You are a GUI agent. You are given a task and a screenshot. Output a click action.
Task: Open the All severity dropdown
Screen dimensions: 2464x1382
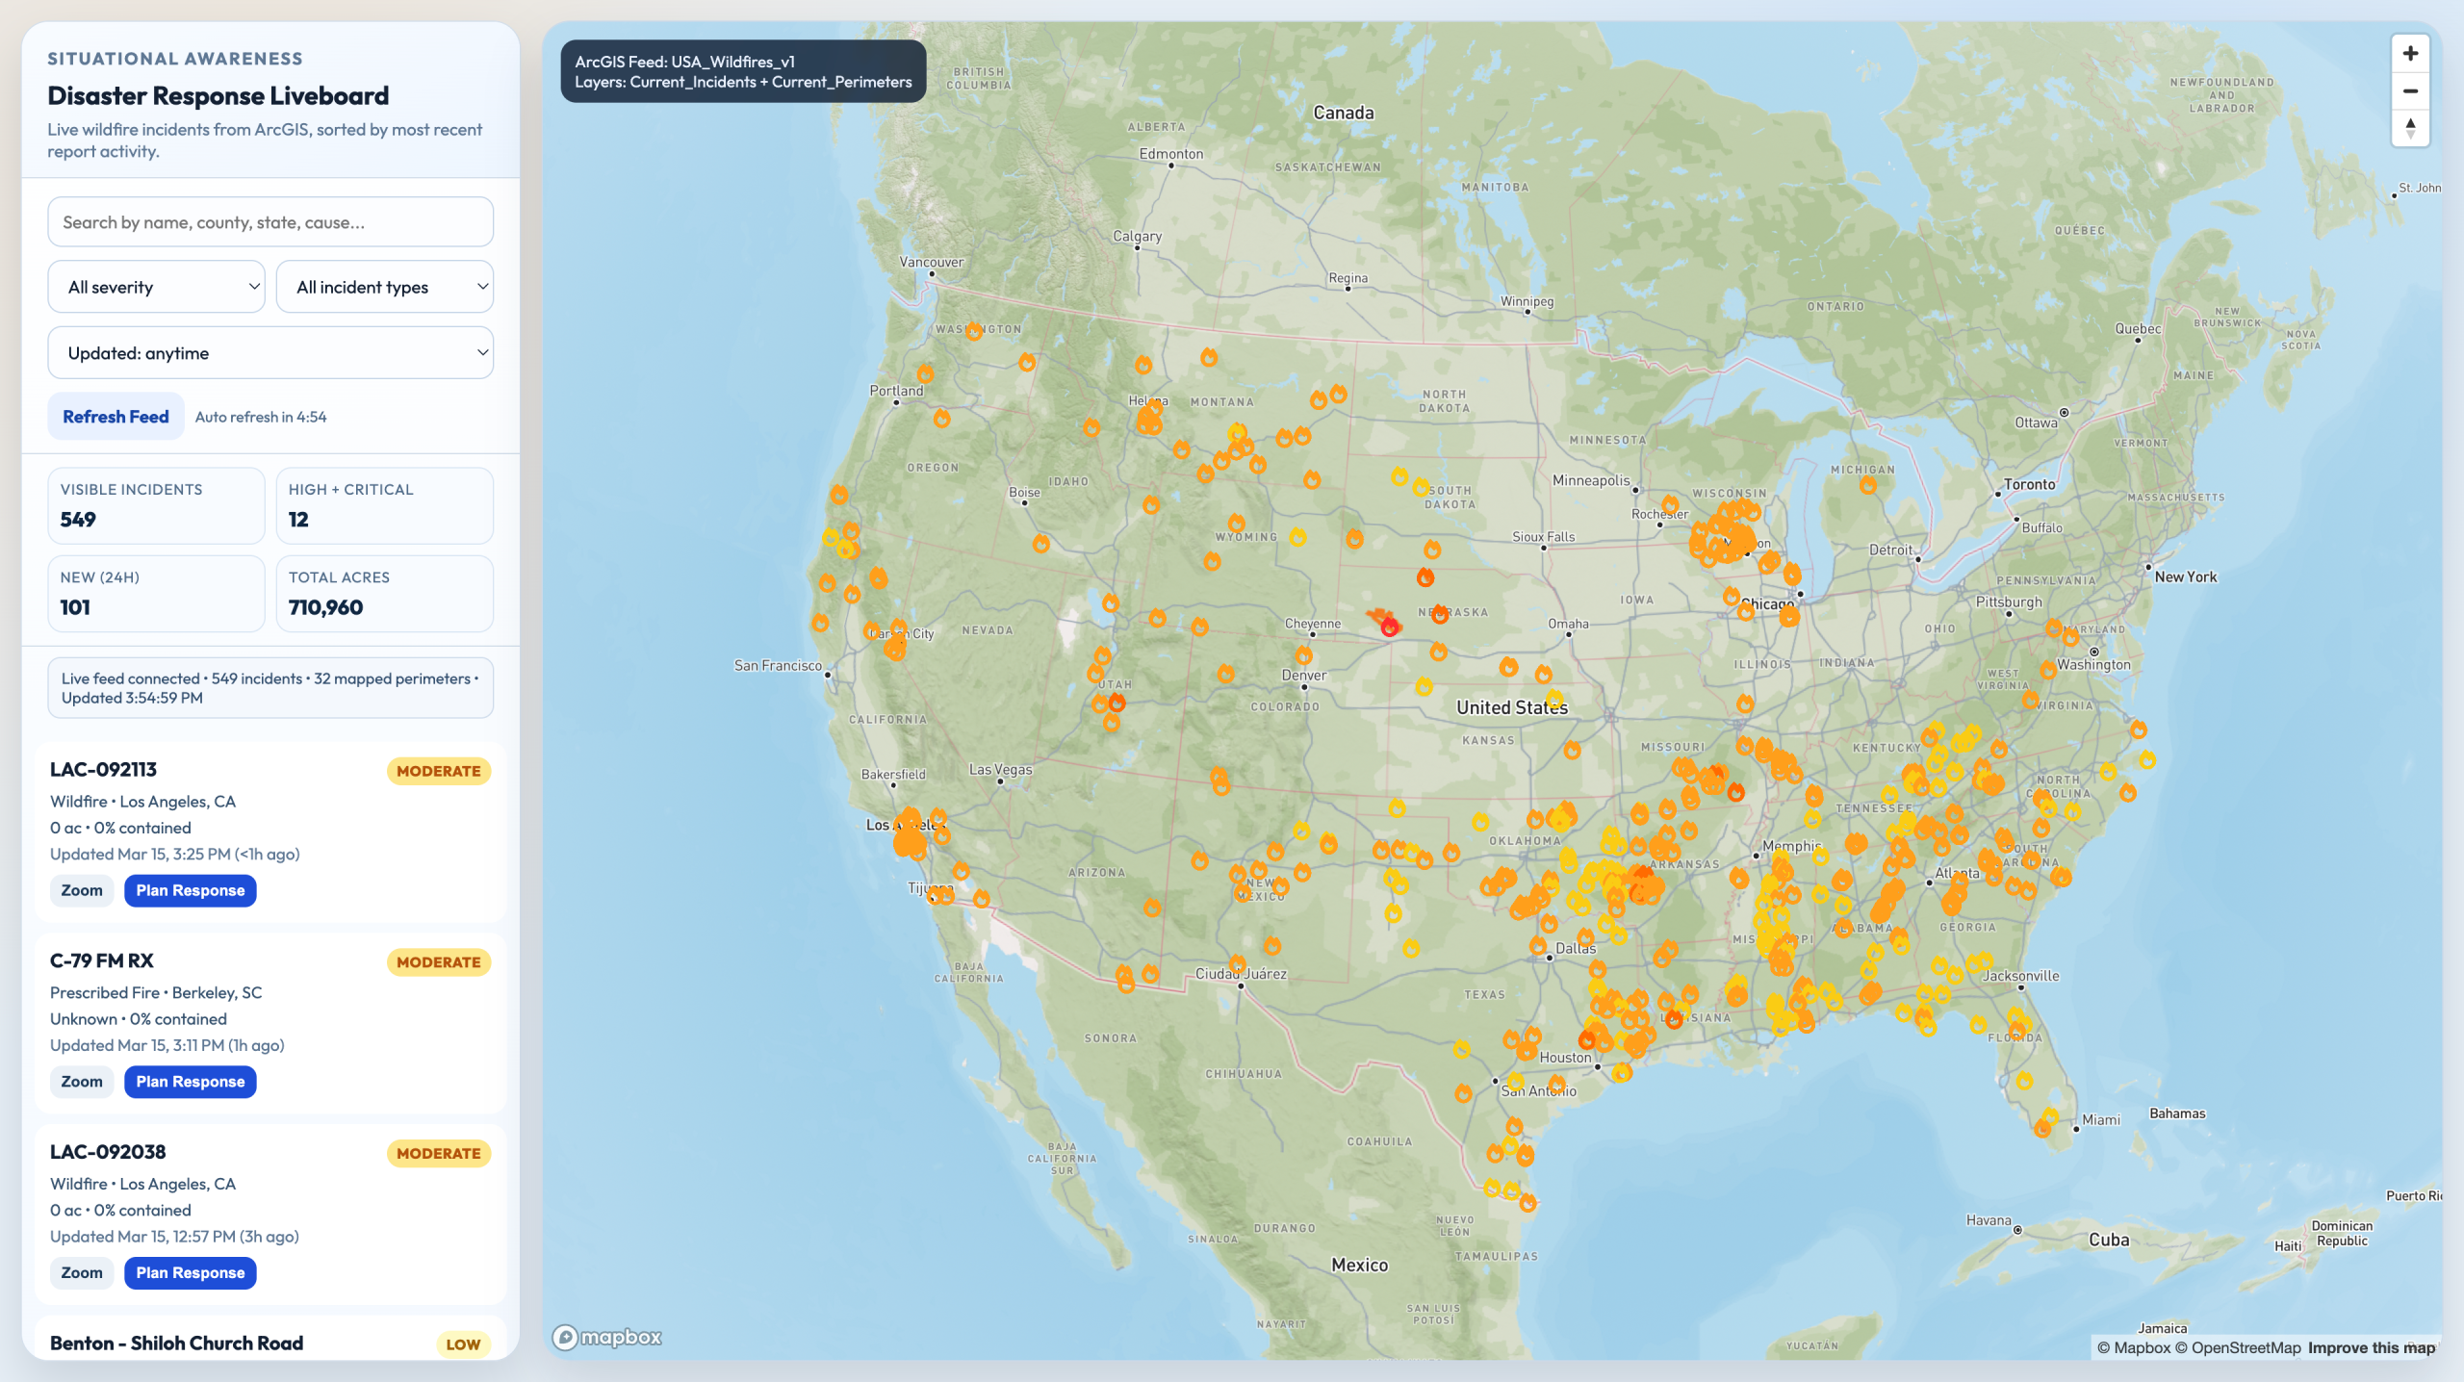click(156, 287)
